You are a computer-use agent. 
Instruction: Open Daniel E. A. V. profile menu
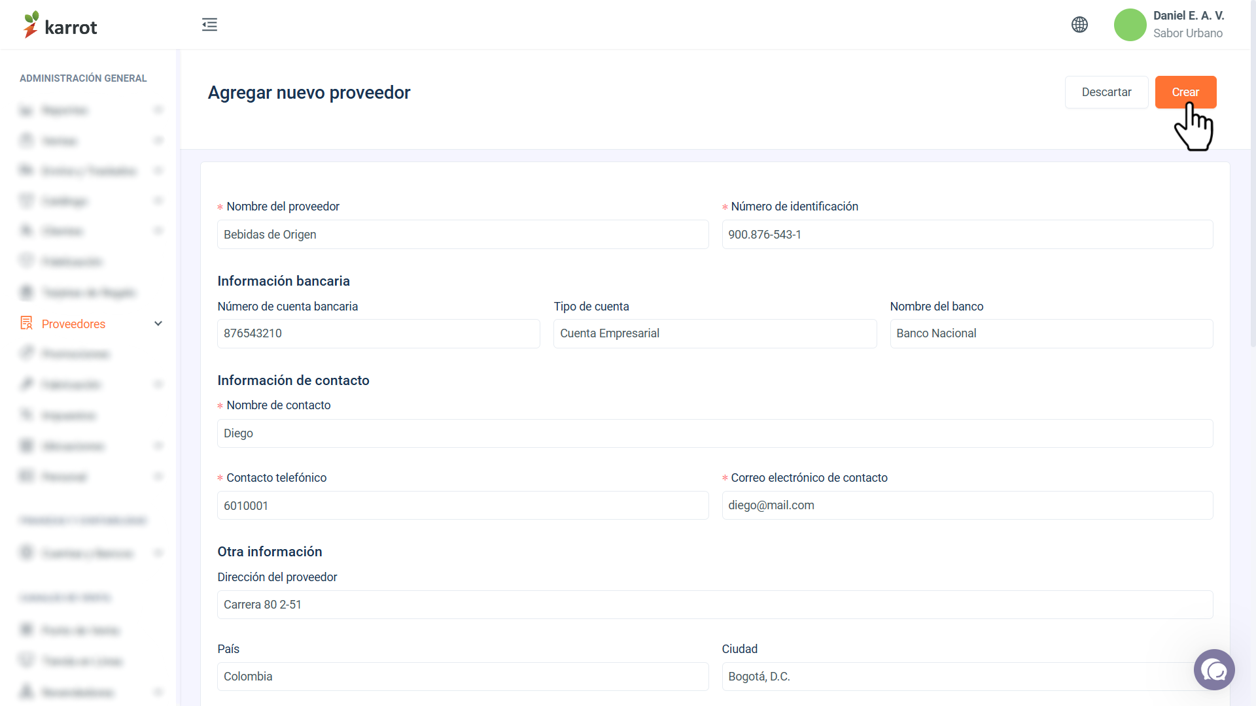[1188, 24]
